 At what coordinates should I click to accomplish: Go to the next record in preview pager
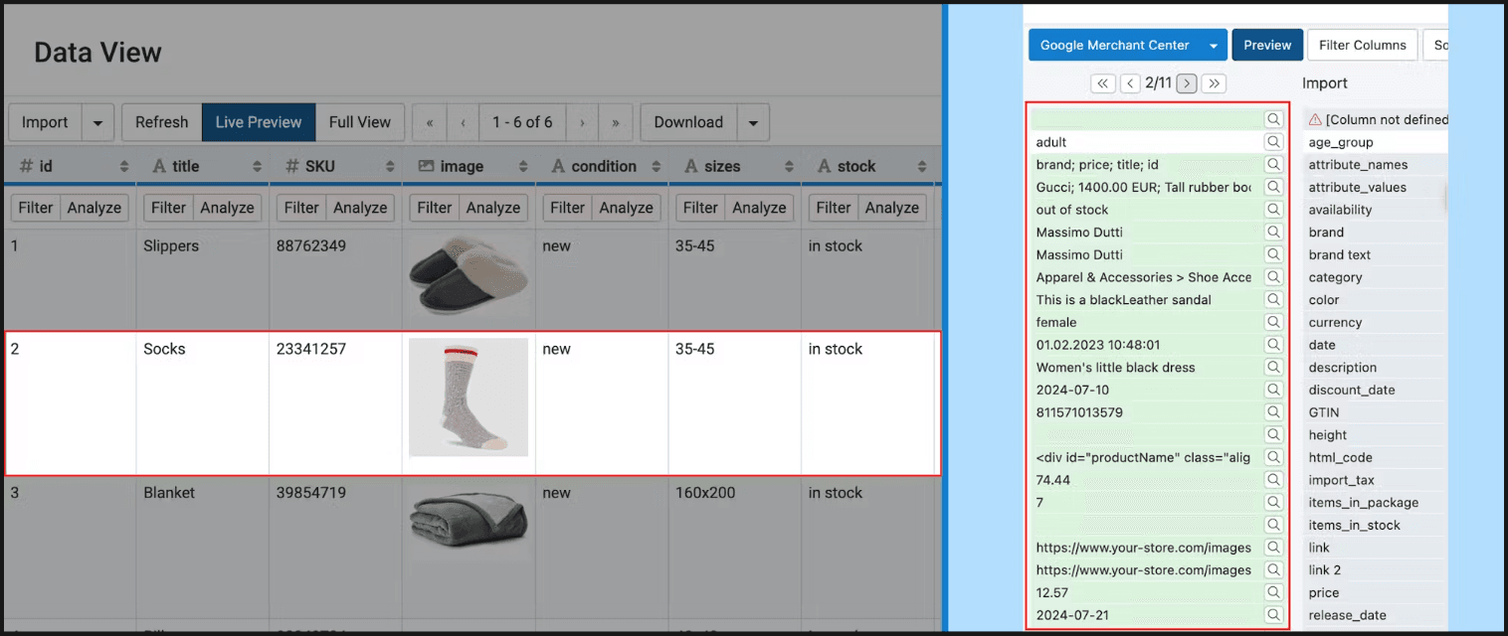click(x=1187, y=83)
